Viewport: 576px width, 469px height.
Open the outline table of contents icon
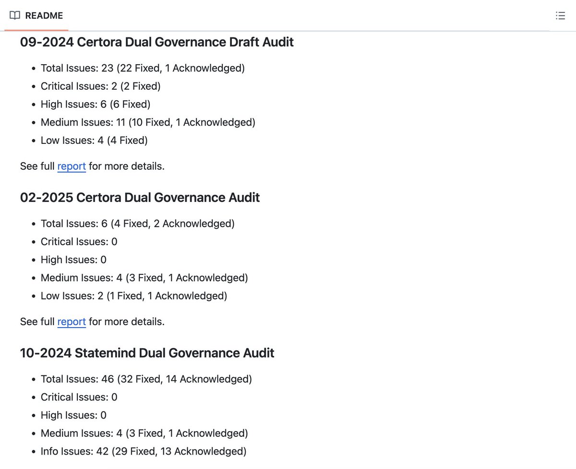pyautogui.click(x=560, y=15)
